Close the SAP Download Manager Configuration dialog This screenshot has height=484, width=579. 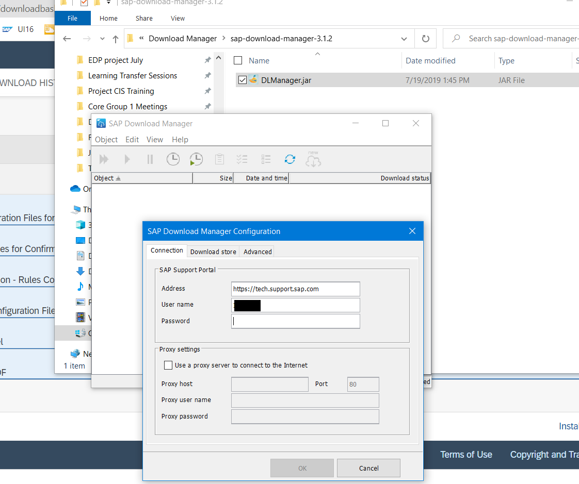(412, 231)
